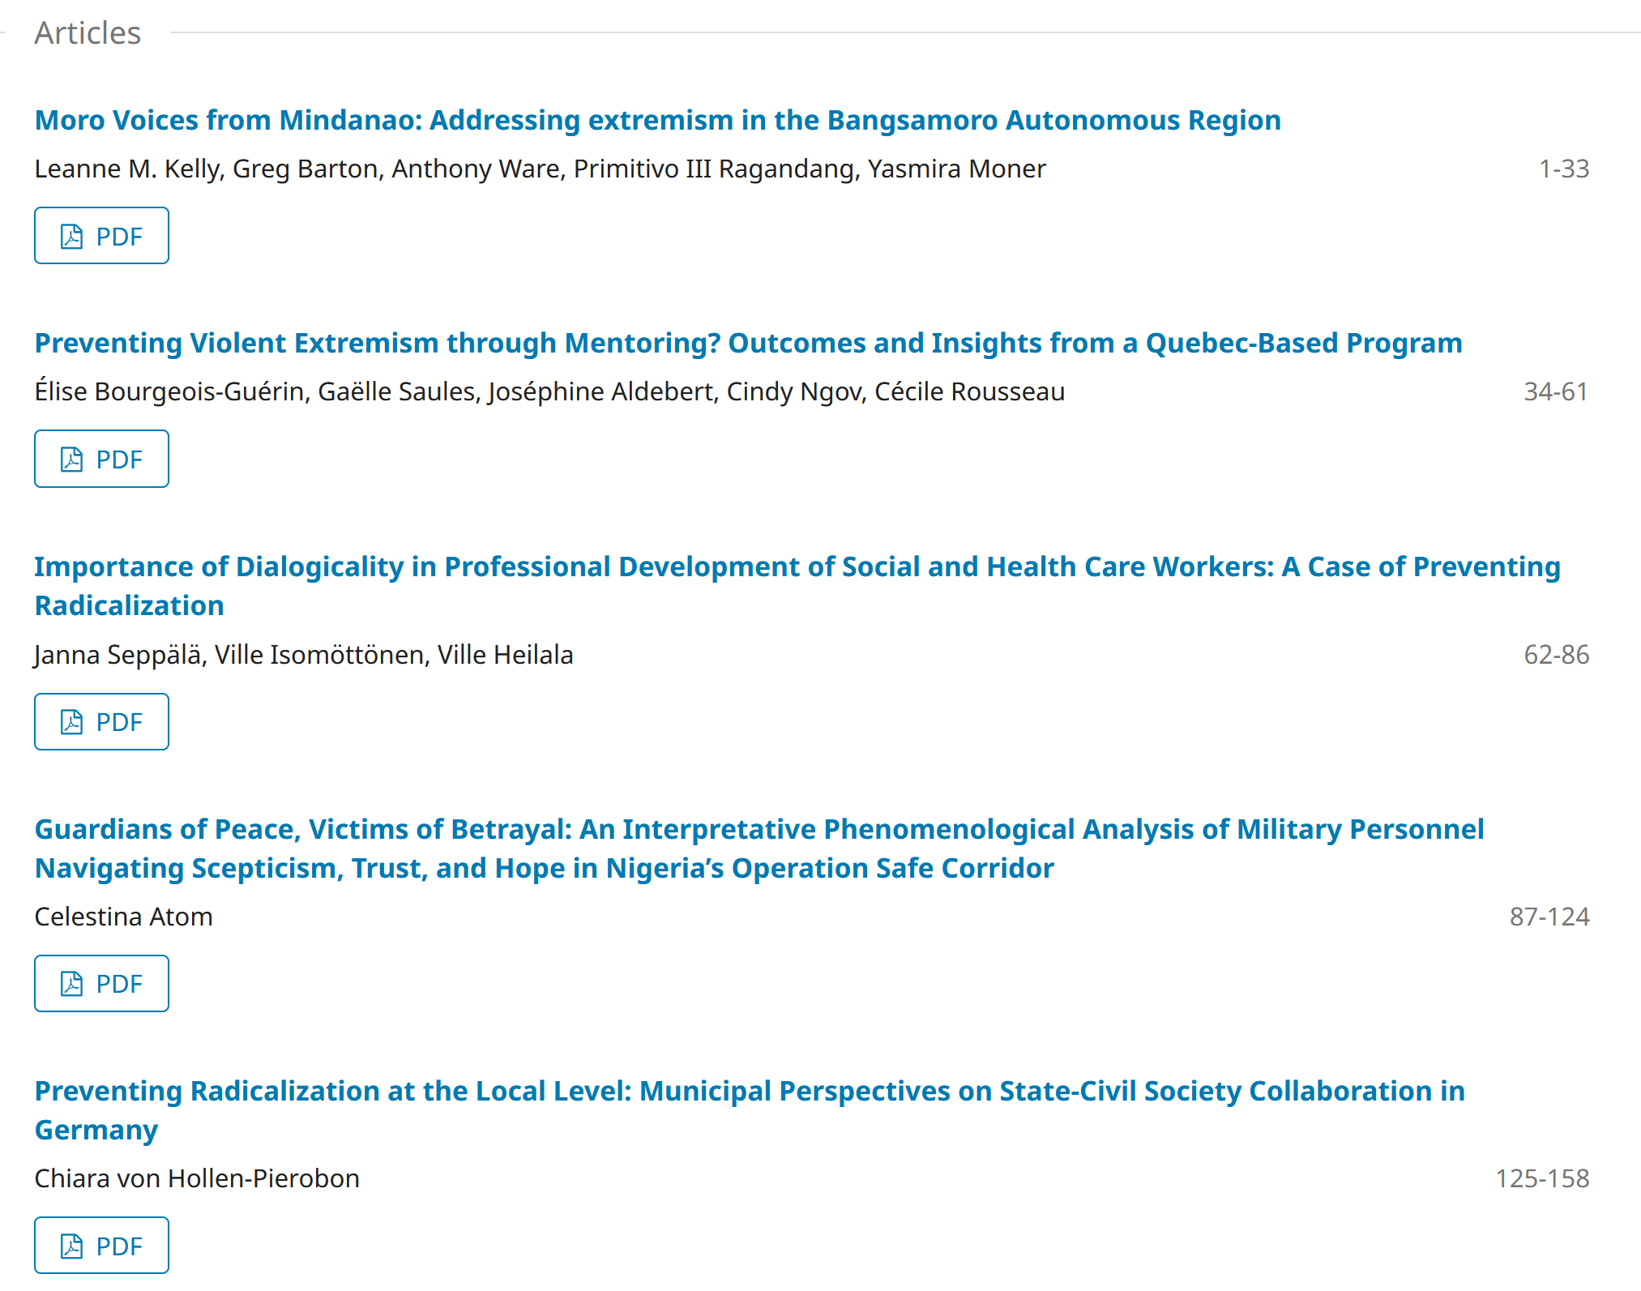Click the Chiara von Hollen-Pierobon author name

[x=197, y=1178]
